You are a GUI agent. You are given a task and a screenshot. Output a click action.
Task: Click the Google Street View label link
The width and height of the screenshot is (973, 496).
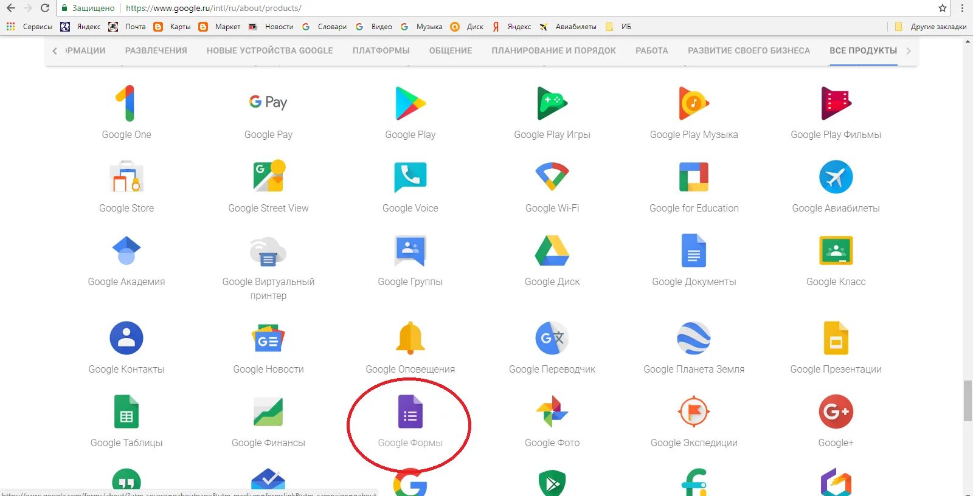pyautogui.click(x=268, y=208)
